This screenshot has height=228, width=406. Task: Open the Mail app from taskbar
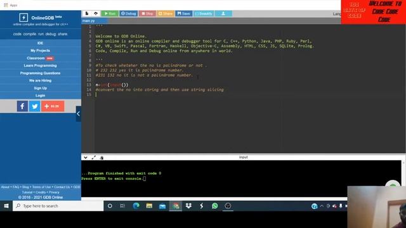162,206
